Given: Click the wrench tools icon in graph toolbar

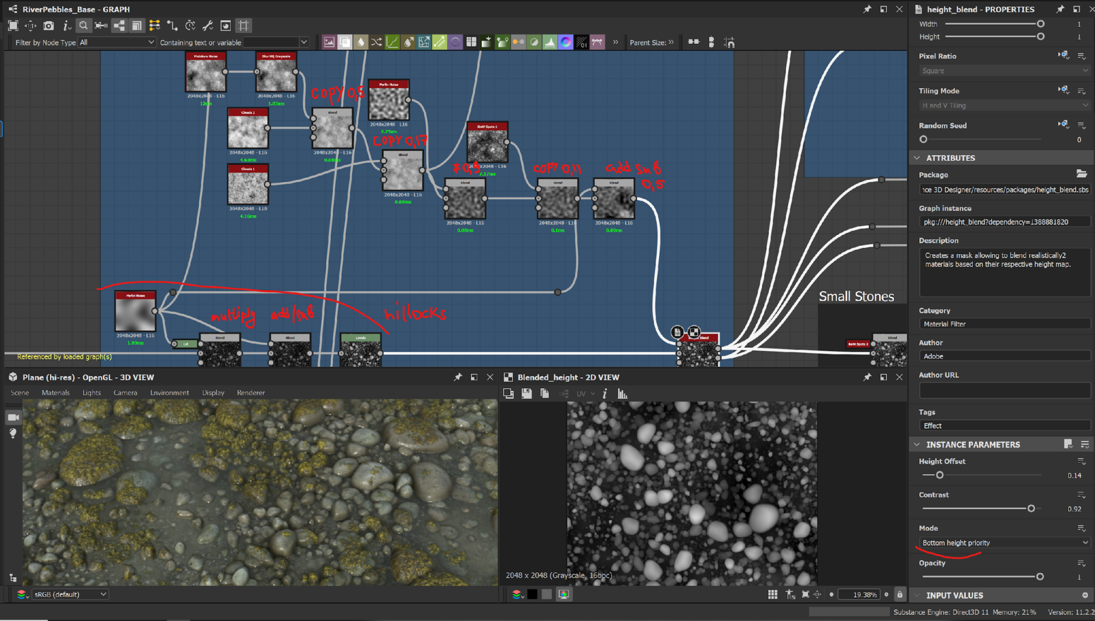Looking at the screenshot, I should (208, 25).
